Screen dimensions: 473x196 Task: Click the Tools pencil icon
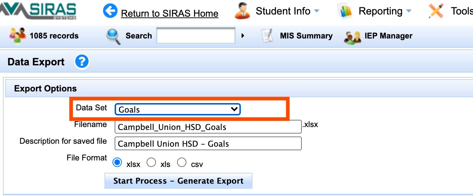pyautogui.click(x=436, y=11)
